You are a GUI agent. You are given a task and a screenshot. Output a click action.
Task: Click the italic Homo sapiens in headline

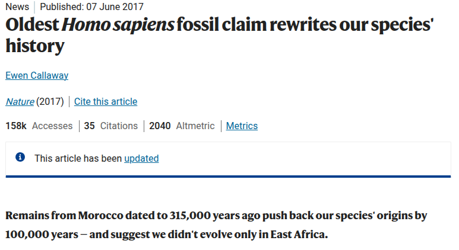(x=118, y=25)
